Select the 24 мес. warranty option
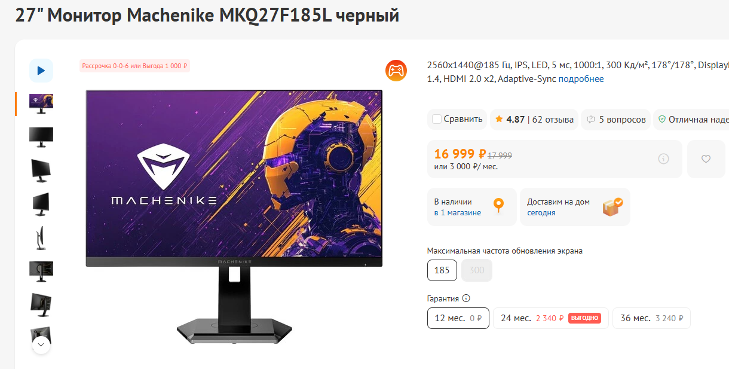Screen dimensions: 729x369 (550, 318)
